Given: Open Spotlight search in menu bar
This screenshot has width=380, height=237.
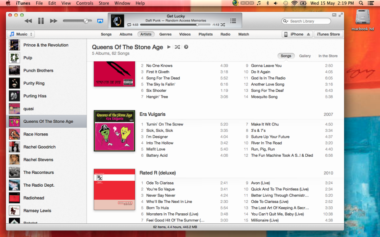Looking at the screenshot, I should [x=361, y=3].
